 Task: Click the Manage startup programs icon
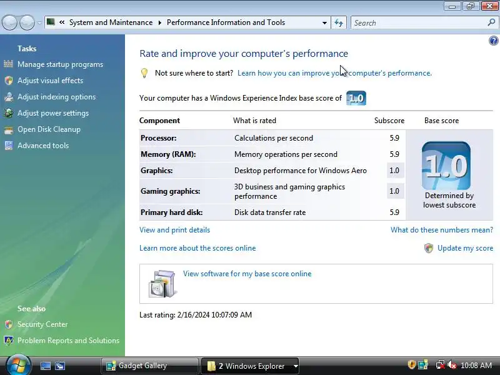coord(9,64)
